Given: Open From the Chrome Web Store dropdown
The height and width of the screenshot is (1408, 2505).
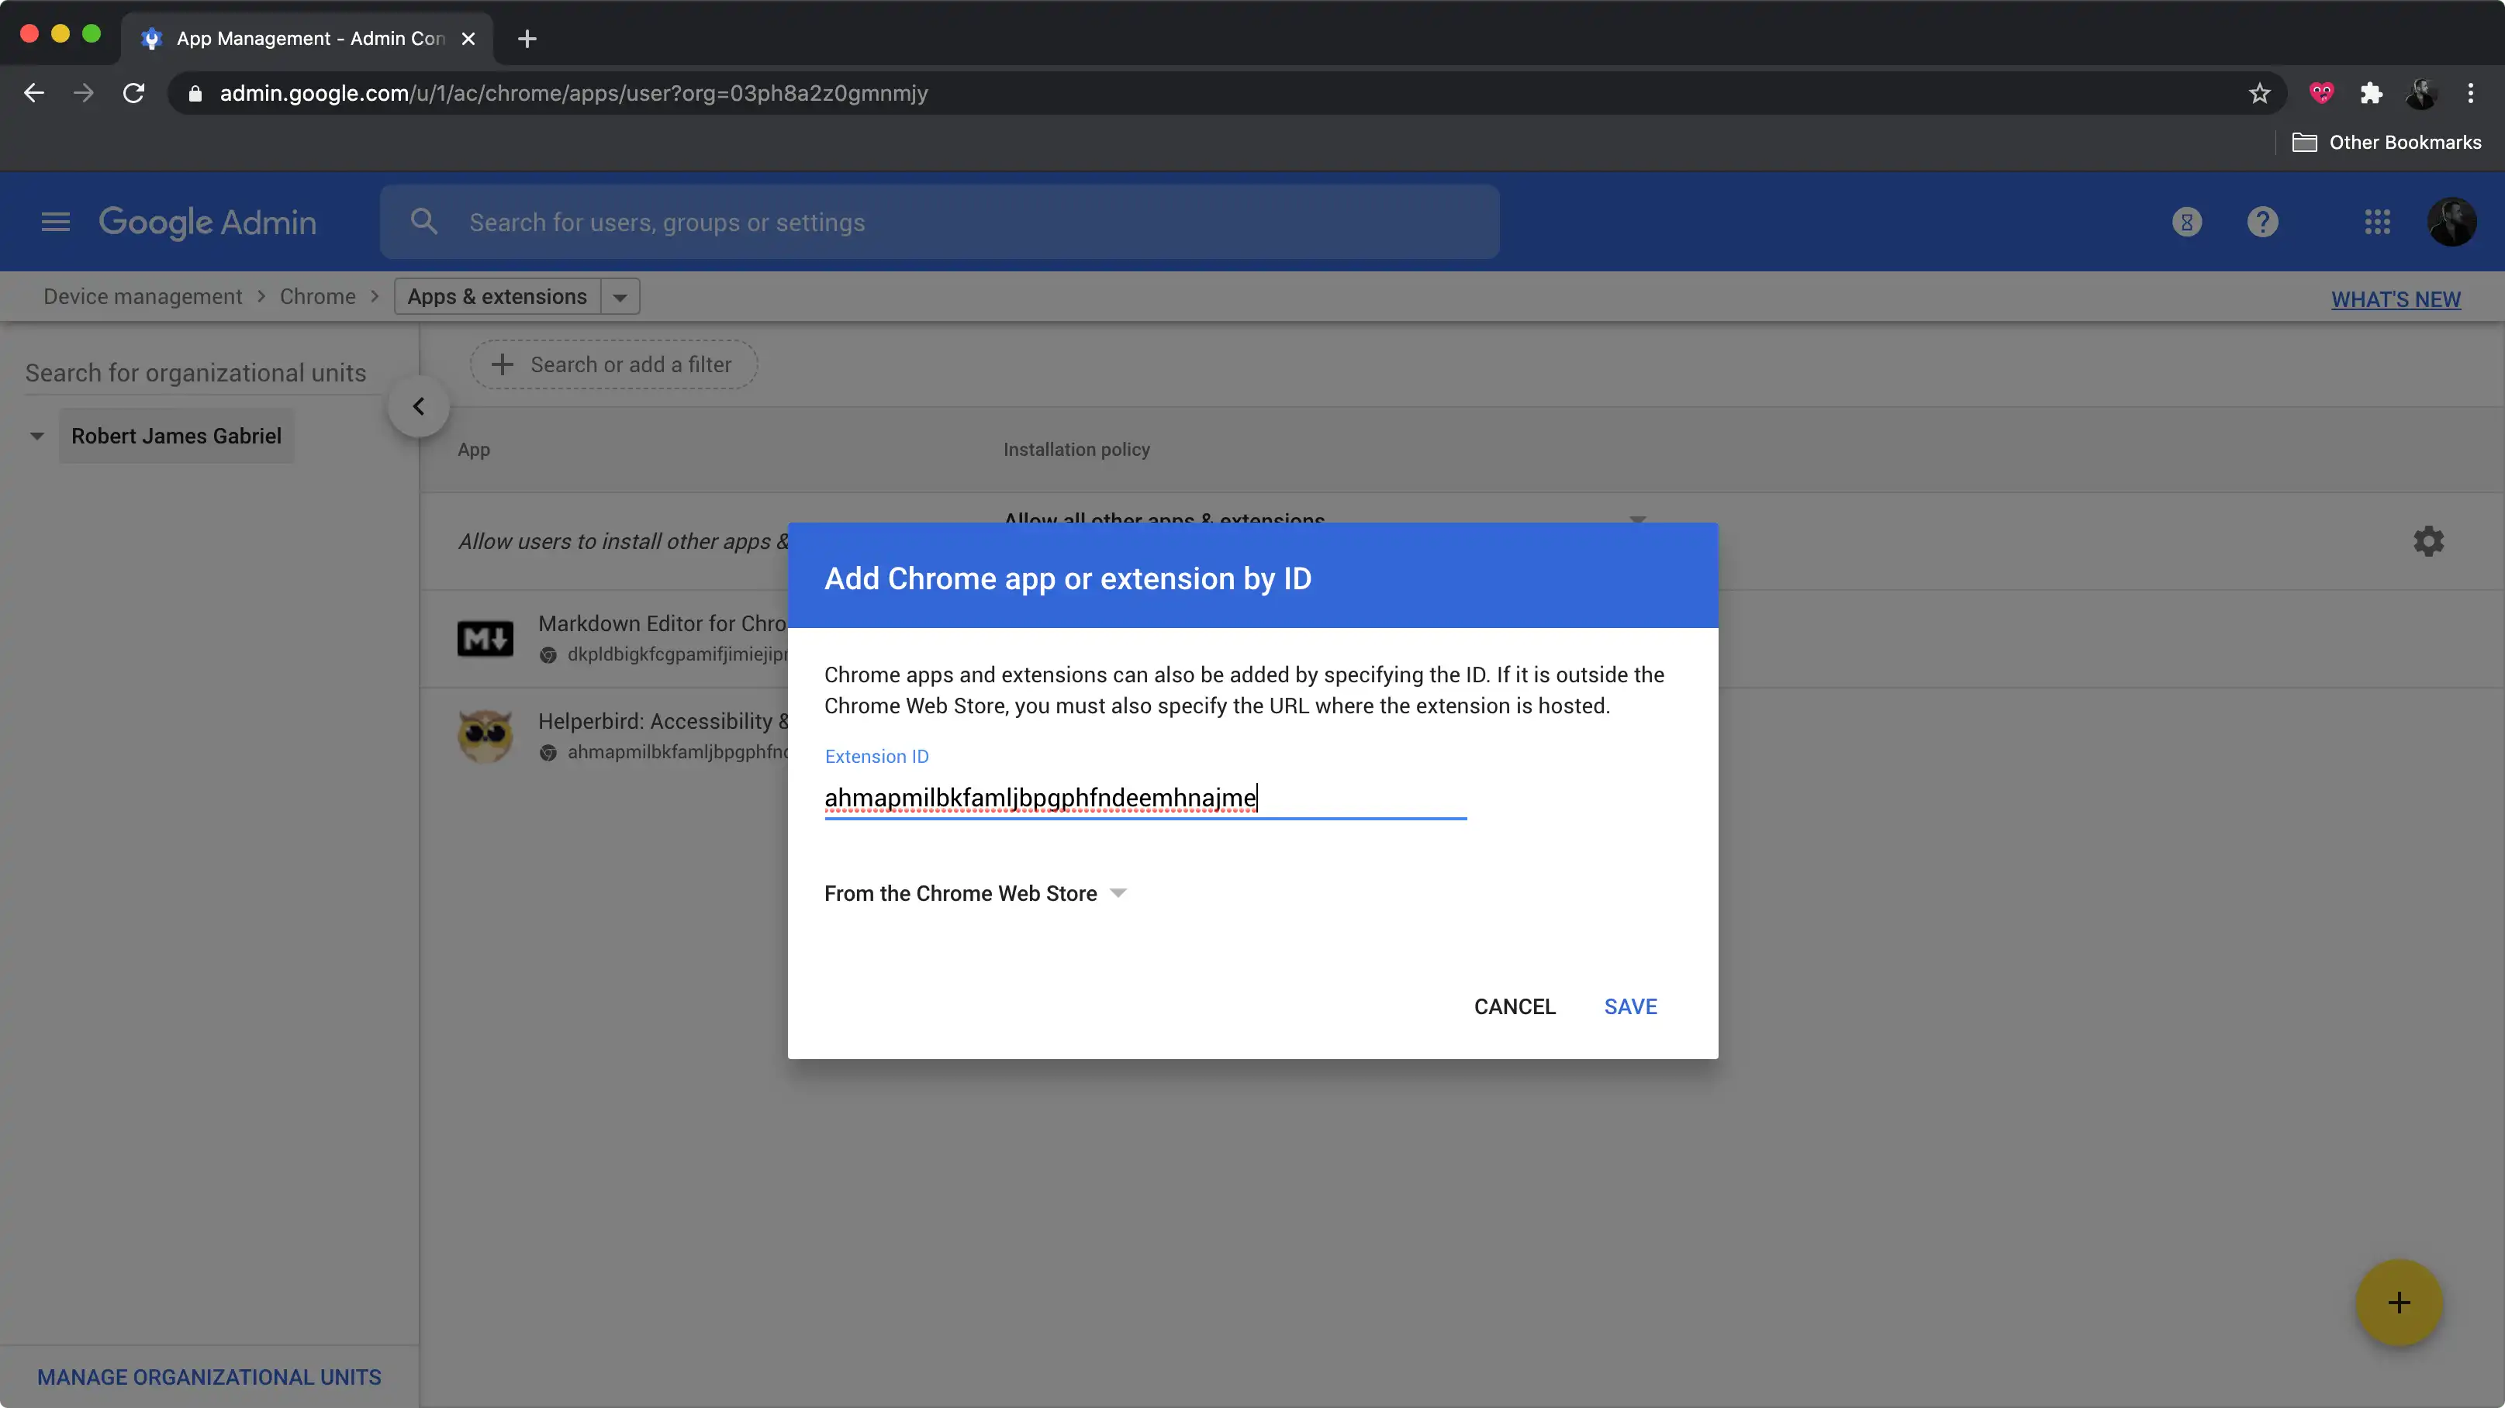Looking at the screenshot, I should tap(976, 894).
